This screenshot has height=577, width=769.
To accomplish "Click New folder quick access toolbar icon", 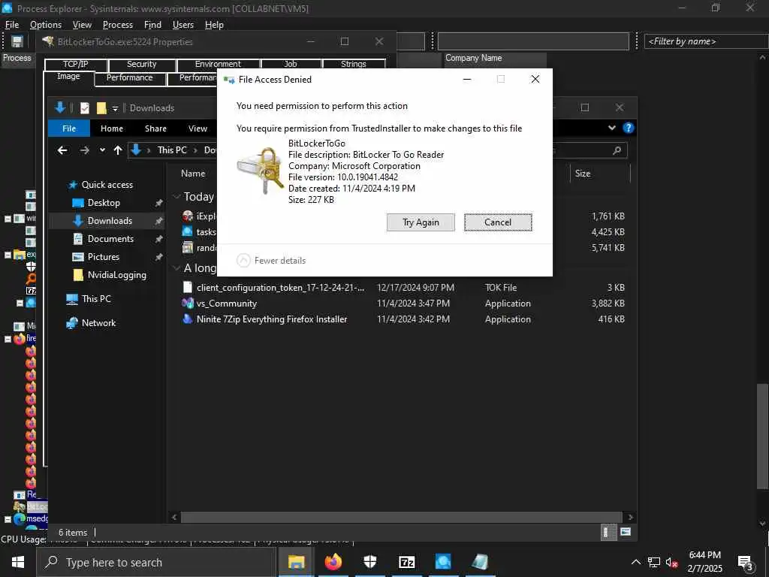I will coord(101,108).
